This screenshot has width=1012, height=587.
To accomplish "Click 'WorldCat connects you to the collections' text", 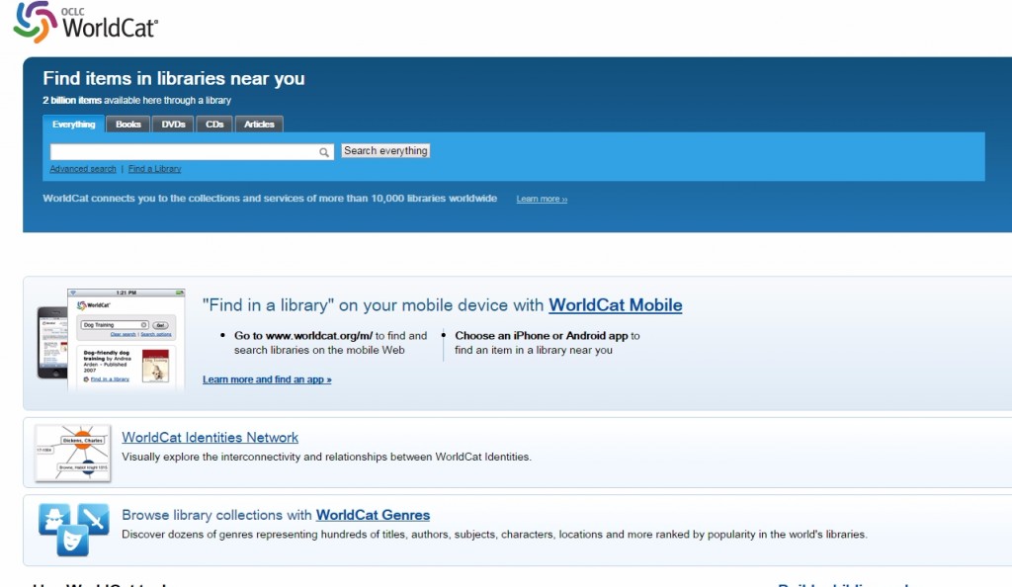I will [x=270, y=198].
